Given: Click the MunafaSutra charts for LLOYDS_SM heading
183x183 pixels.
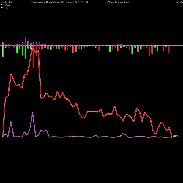Looking at the screenshot, I should pyautogui.click(x=60, y=2).
